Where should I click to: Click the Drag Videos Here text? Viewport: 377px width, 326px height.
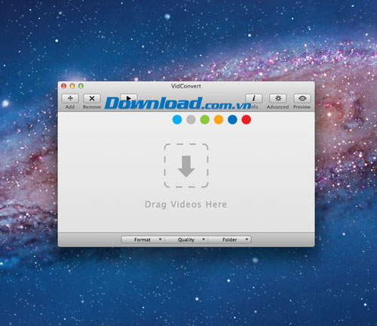(185, 205)
